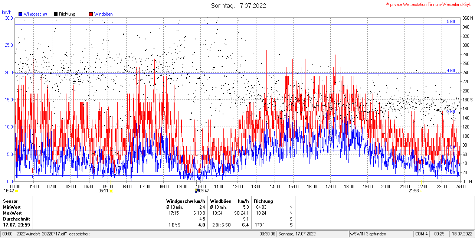The height and width of the screenshot is (238, 475).
Task: Click the SO 24.1 maximum gust value
Action: [x=241, y=213]
